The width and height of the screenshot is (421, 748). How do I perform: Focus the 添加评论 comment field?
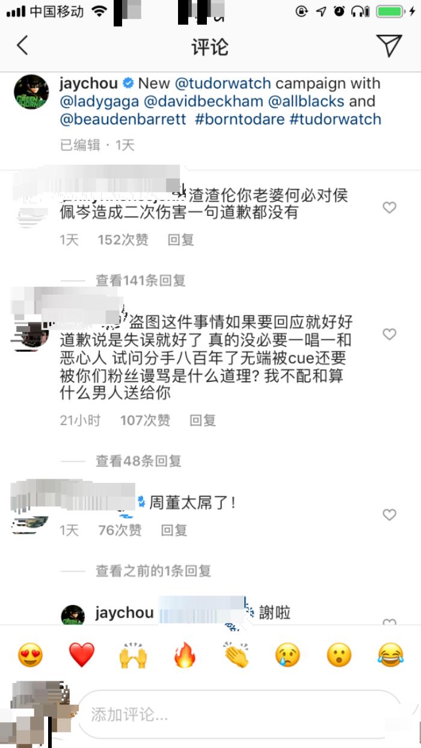click(241, 714)
